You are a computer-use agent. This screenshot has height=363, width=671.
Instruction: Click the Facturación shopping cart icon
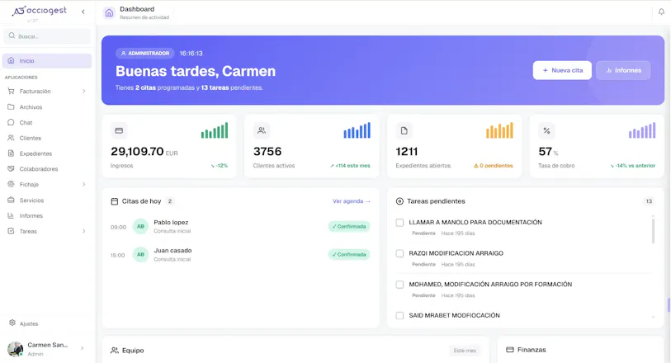pyautogui.click(x=11, y=91)
